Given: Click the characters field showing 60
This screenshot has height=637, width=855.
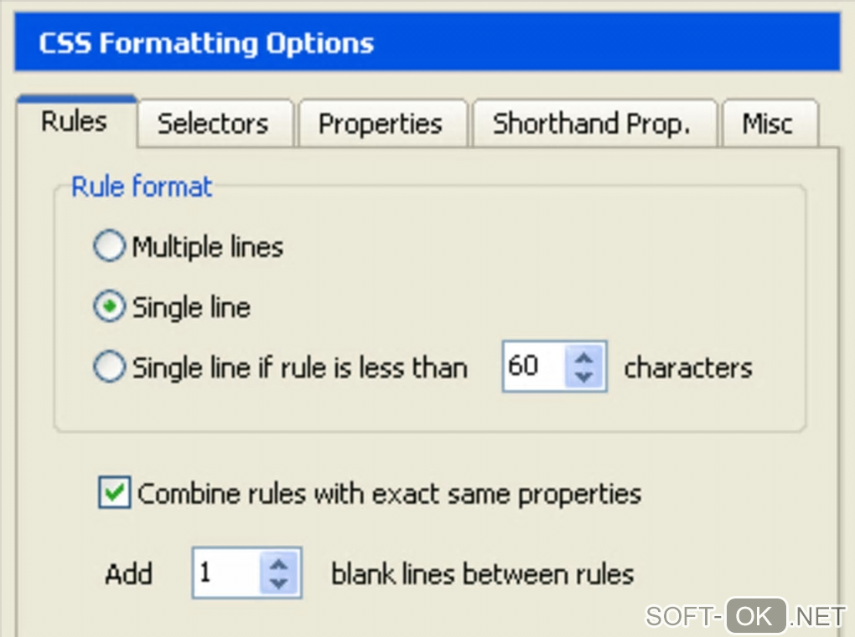Looking at the screenshot, I should click(531, 367).
